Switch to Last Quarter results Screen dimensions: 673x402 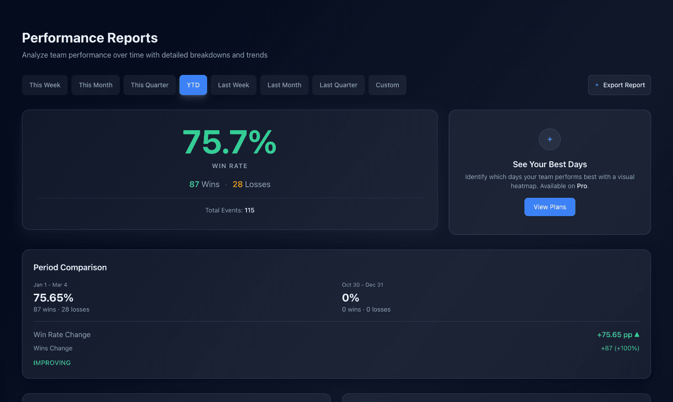(x=338, y=85)
